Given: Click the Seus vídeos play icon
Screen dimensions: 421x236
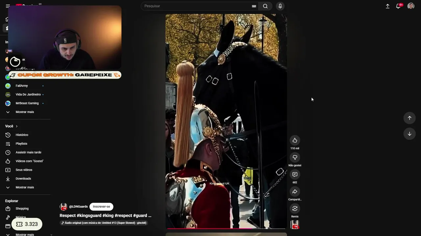Looking at the screenshot, I should [x=8, y=170].
